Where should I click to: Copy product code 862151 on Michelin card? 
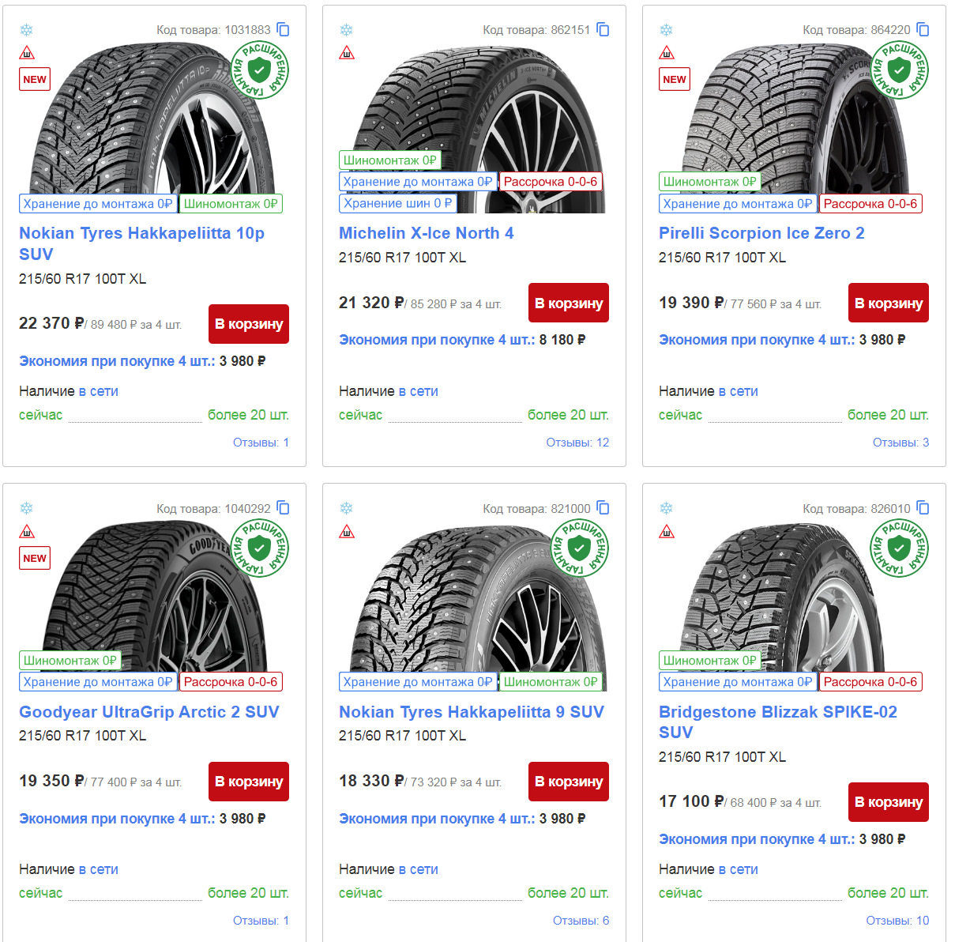pos(603,28)
